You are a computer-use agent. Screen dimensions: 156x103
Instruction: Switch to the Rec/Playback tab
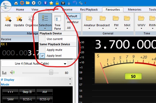[x=89, y=10]
